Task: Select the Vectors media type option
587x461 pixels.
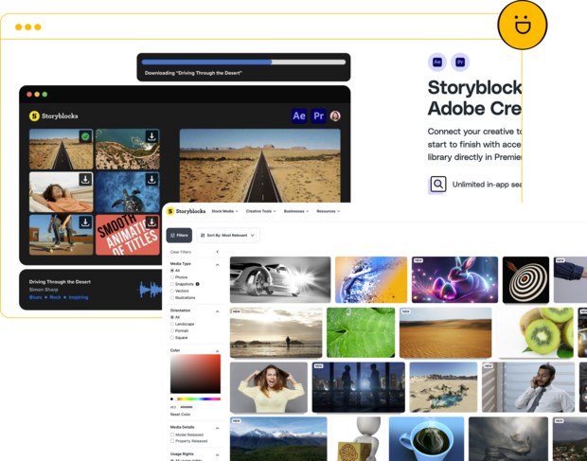Action: [172, 291]
